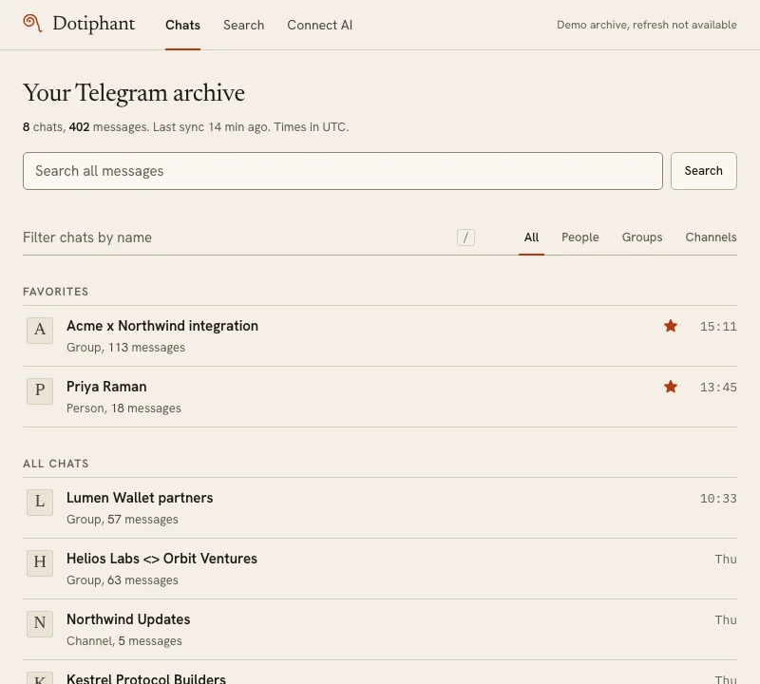Click the '8 chats, 402 messages' summary line

pos(185,127)
